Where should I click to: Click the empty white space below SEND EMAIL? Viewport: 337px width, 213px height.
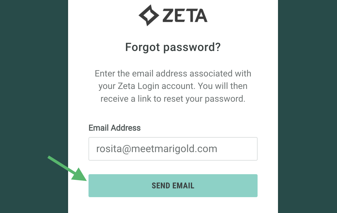173,205
